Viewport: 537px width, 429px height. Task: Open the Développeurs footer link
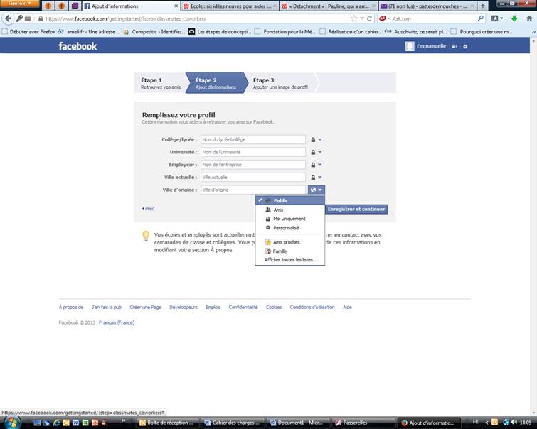(x=184, y=308)
